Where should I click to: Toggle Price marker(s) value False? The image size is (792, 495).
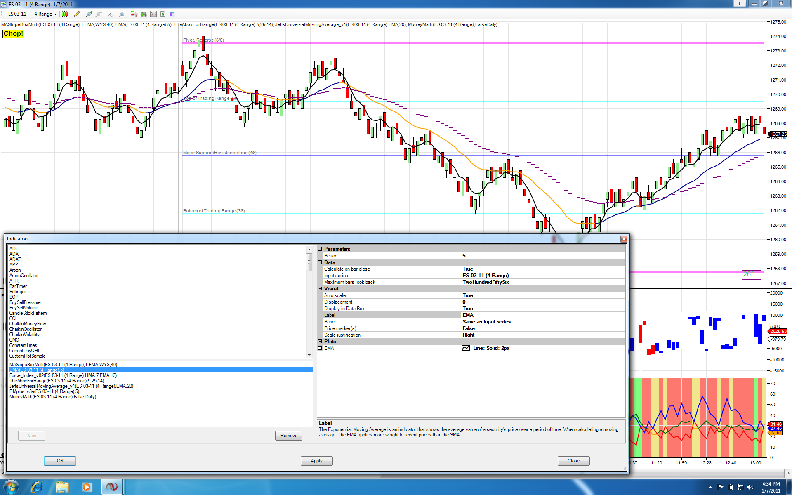coord(543,328)
